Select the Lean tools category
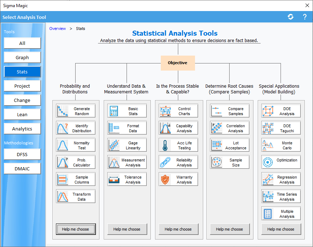 pyautogui.click(x=22, y=114)
